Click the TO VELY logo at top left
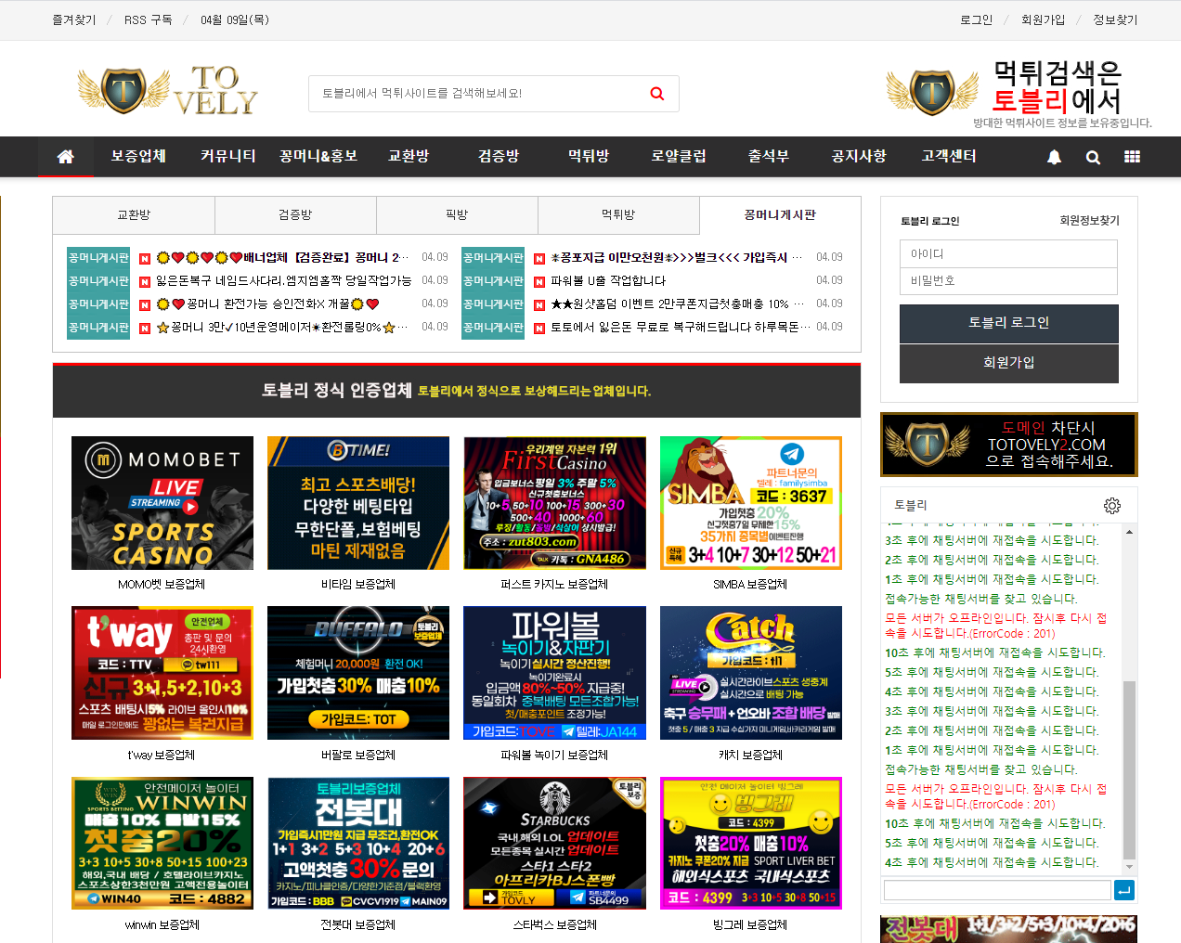The height and width of the screenshot is (943, 1181). tap(167, 91)
